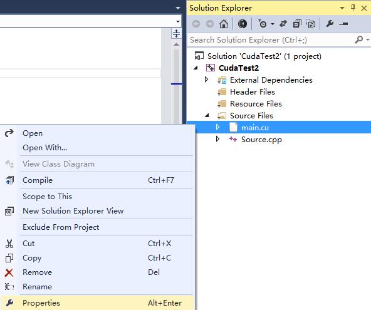
Task: Click the Sync with Active Document icon
Action: tap(283, 24)
